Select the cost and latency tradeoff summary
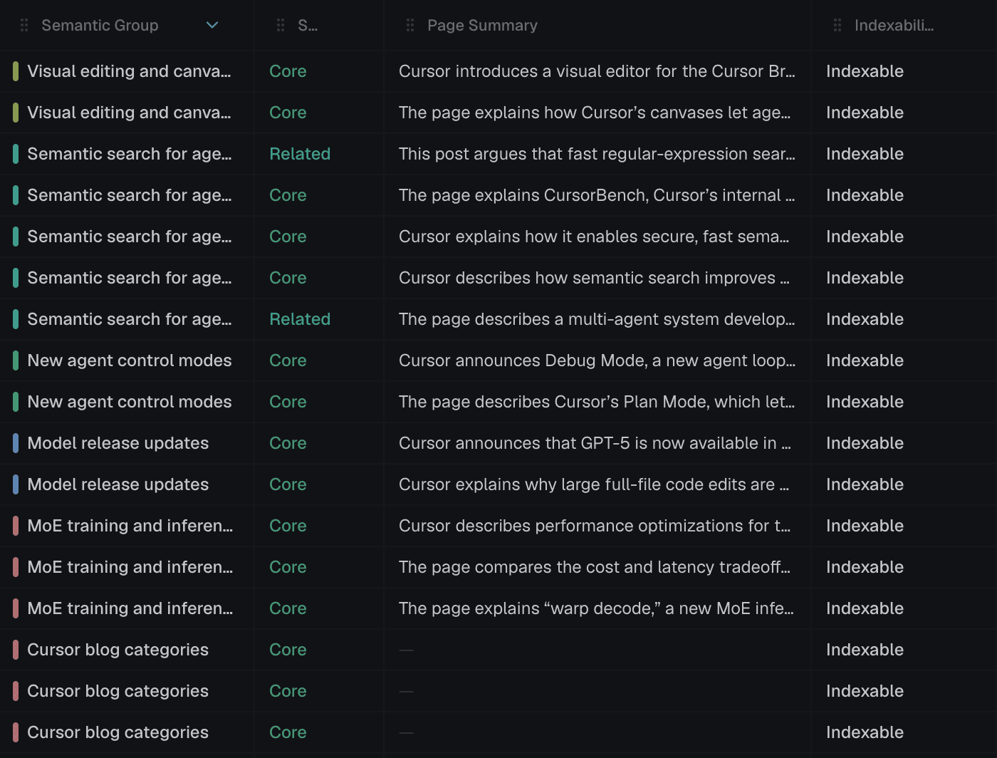 click(595, 567)
